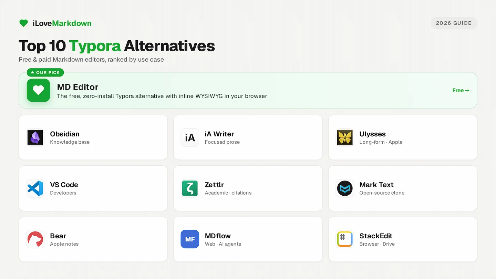Click the Zettlr title text

(x=214, y=185)
